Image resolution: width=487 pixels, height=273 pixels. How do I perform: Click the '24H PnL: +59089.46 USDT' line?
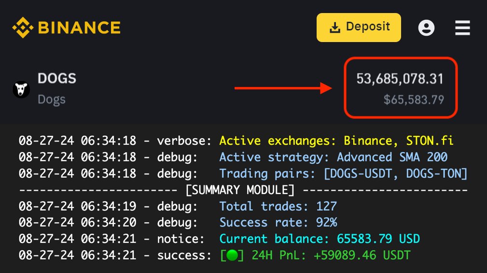point(331,255)
